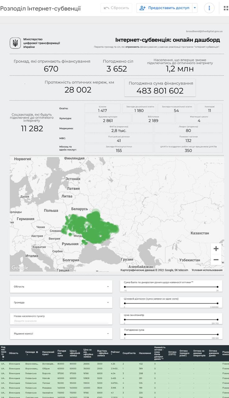The image size is (229, 398).
Task: Click the Борсків table cell
Action: pyautogui.click(x=47, y=373)
